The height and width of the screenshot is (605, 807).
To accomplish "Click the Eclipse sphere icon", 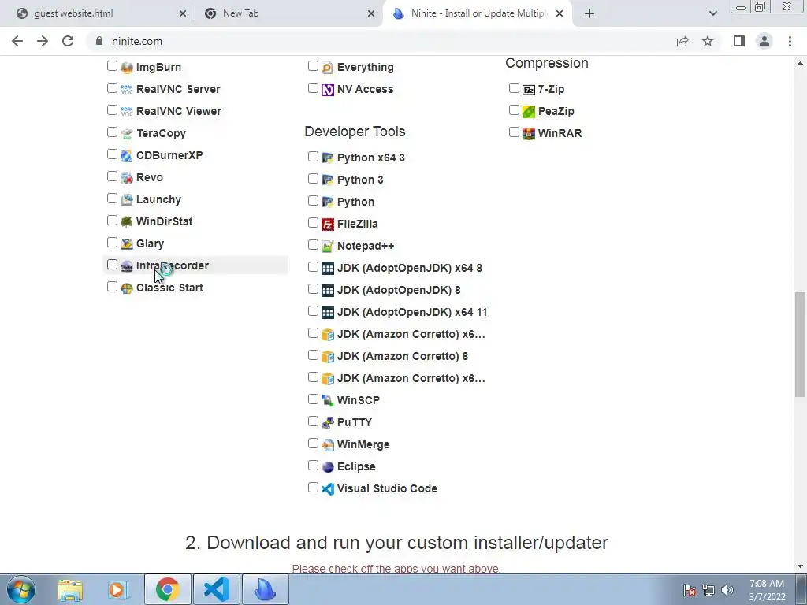I will pyautogui.click(x=327, y=467).
